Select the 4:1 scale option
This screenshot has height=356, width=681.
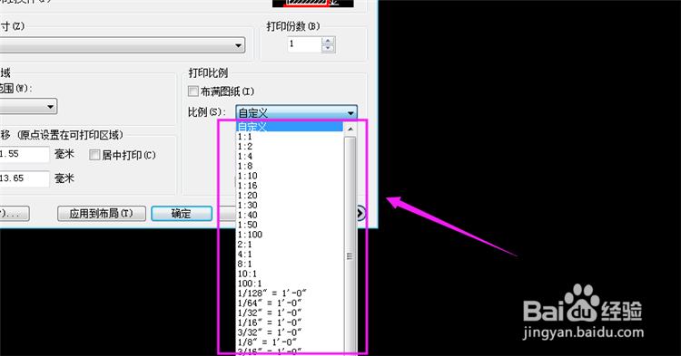(x=290, y=255)
